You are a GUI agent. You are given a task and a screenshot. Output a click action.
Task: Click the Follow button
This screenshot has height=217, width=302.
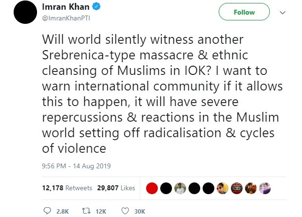(x=244, y=12)
